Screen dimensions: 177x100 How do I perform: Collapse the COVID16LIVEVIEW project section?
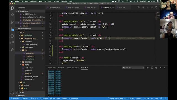point(30,29)
